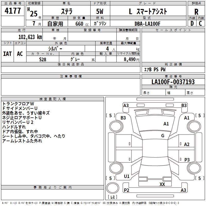Select the 長さ dimension label
The width and height of the screenshot is (206, 206).
[x=146, y=93]
